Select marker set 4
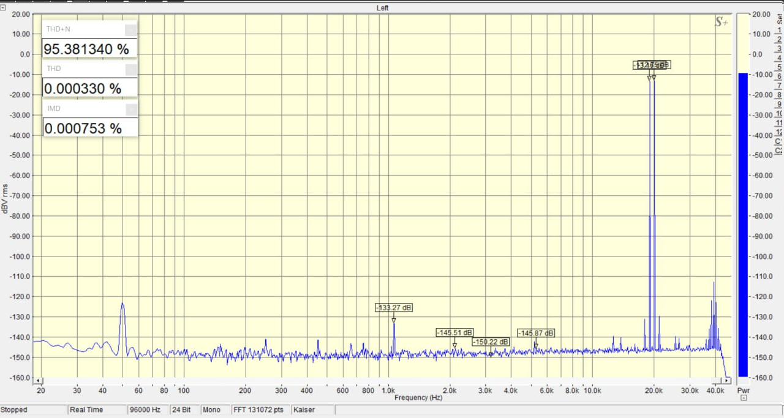784x418 pixels. click(x=779, y=58)
